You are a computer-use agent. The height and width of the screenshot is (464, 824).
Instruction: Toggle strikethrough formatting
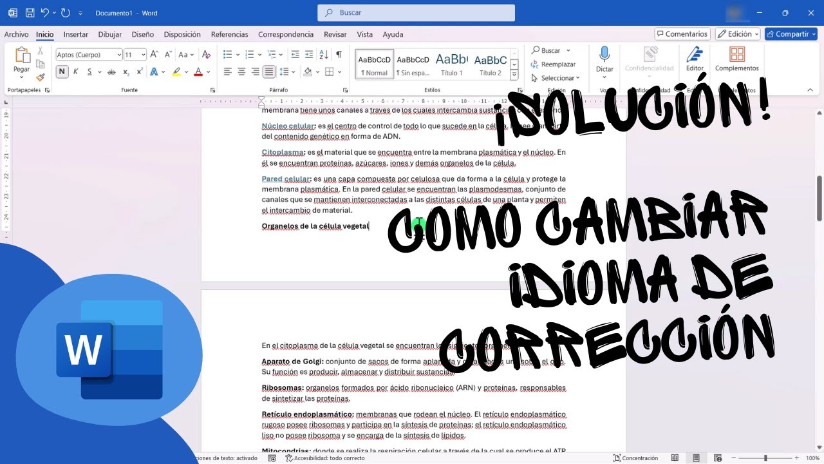111,72
